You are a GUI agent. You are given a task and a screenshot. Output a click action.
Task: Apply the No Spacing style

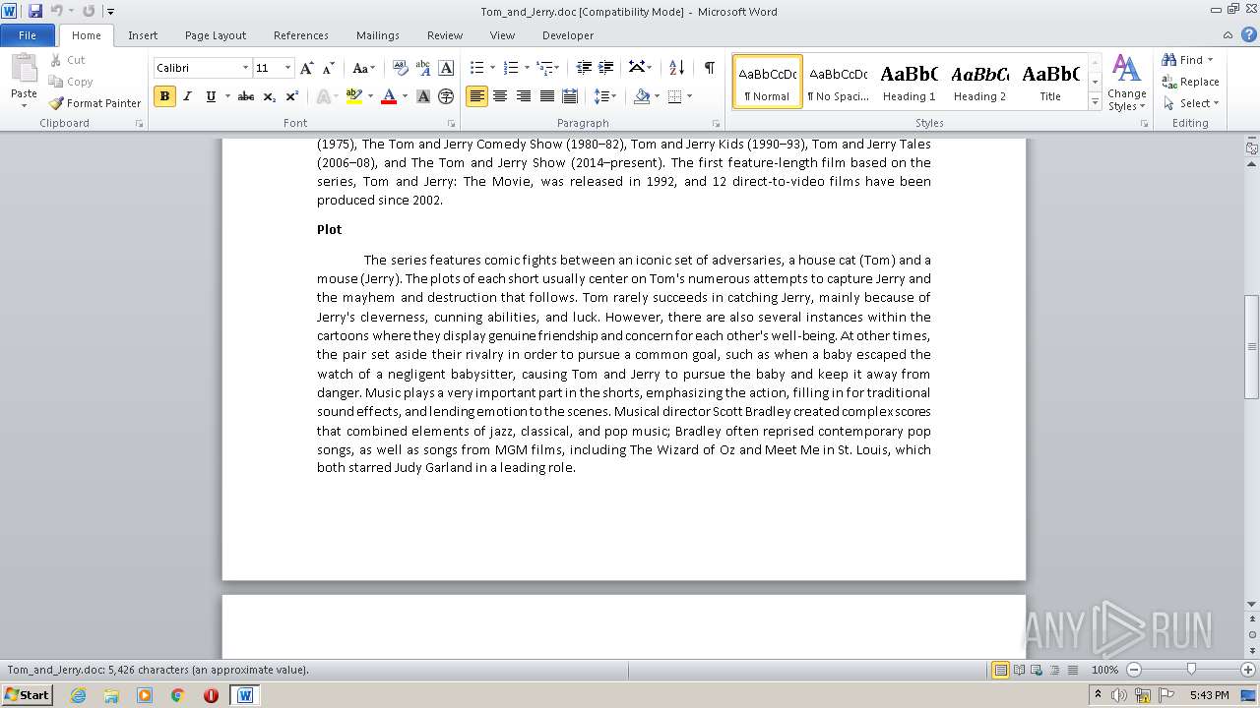tap(838, 82)
